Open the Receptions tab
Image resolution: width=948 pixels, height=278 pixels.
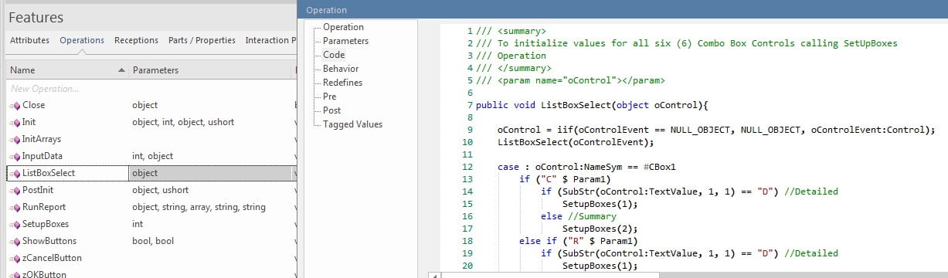click(136, 40)
